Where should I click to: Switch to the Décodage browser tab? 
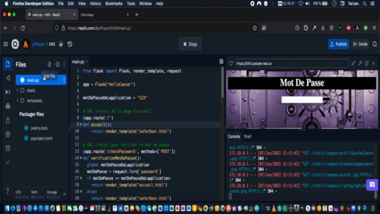click(104, 15)
